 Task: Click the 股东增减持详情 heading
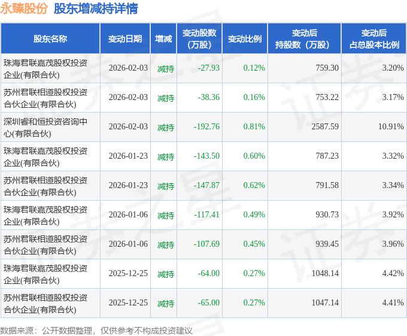[x=96, y=8]
